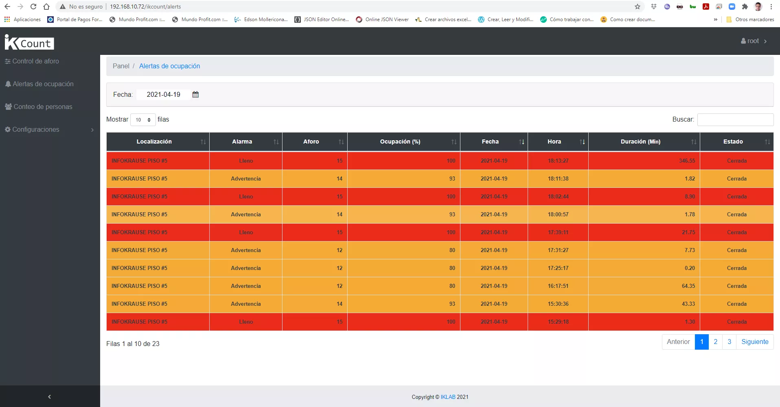Jump to page 3 of results
Screen dimensions: 780x407
(729, 342)
